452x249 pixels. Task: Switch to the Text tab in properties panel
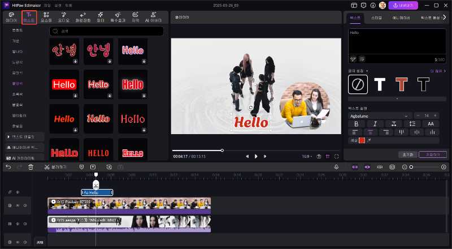tap(355, 18)
